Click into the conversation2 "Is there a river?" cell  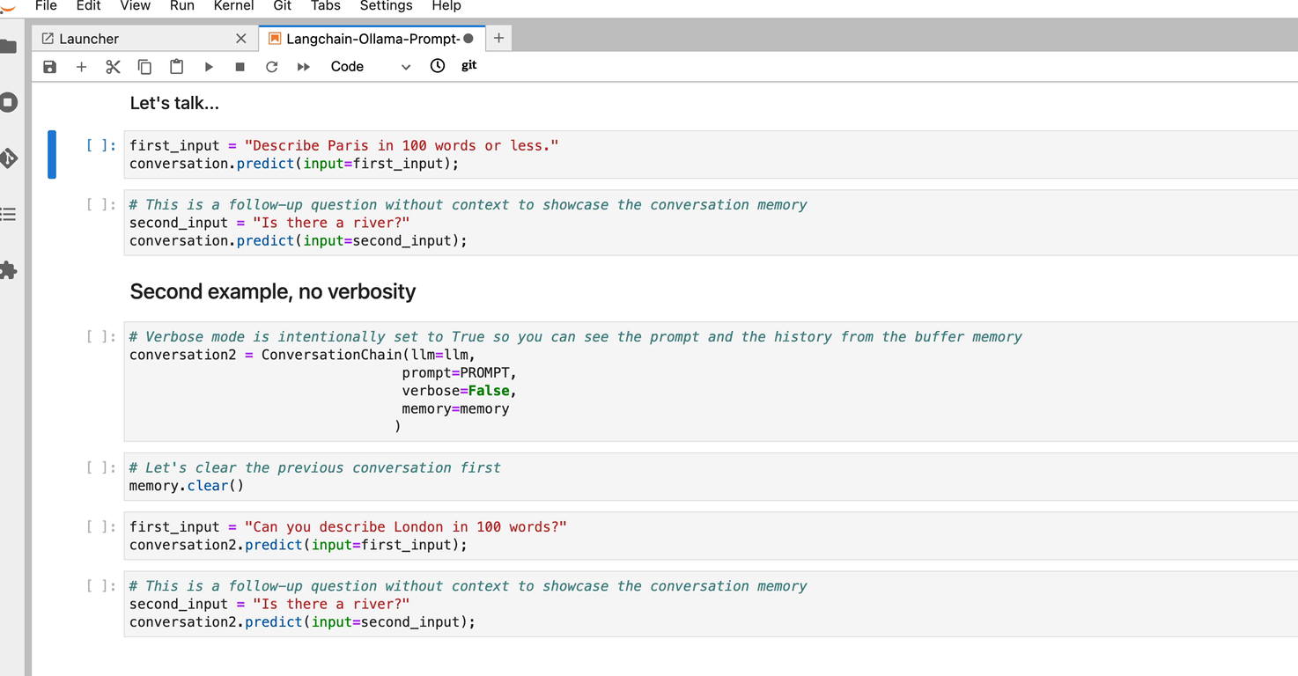click(x=711, y=604)
